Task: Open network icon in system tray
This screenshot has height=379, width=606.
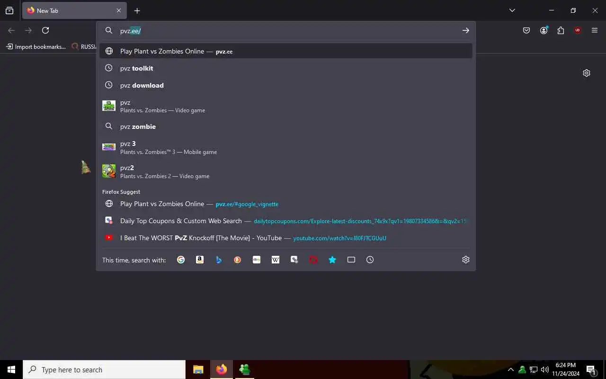Action: pos(534,370)
